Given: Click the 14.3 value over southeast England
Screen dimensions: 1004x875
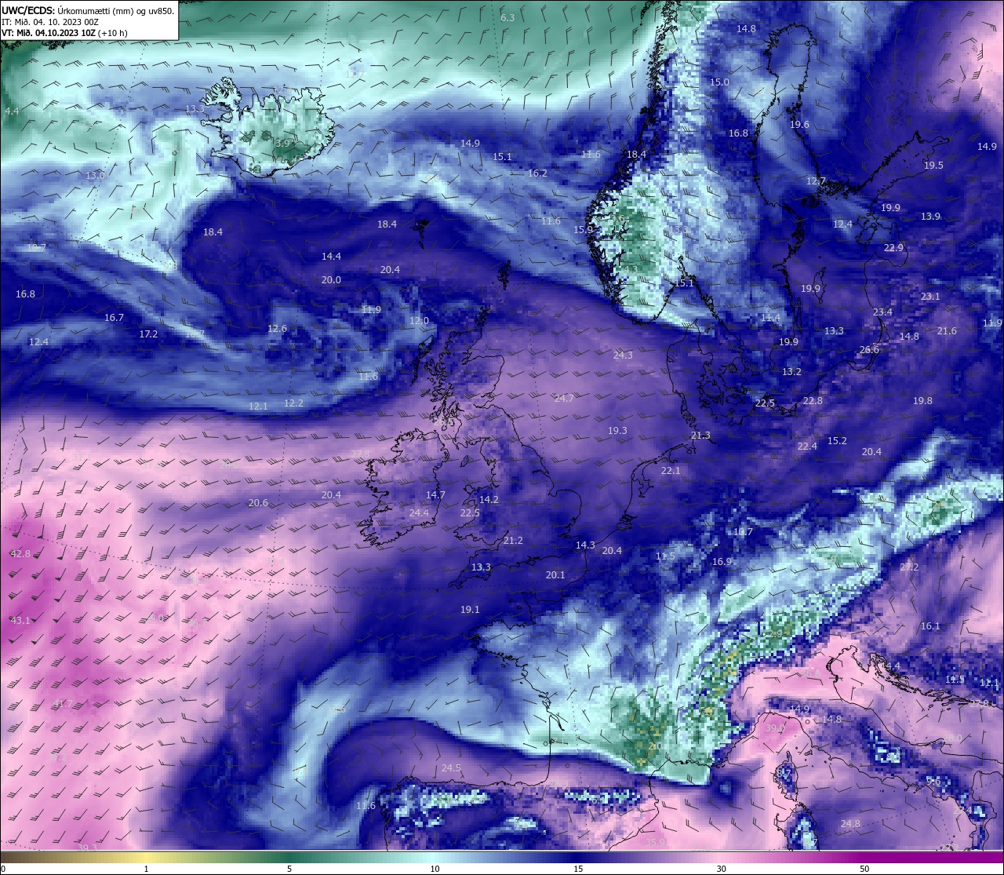Looking at the screenshot, I should (585, 545).
